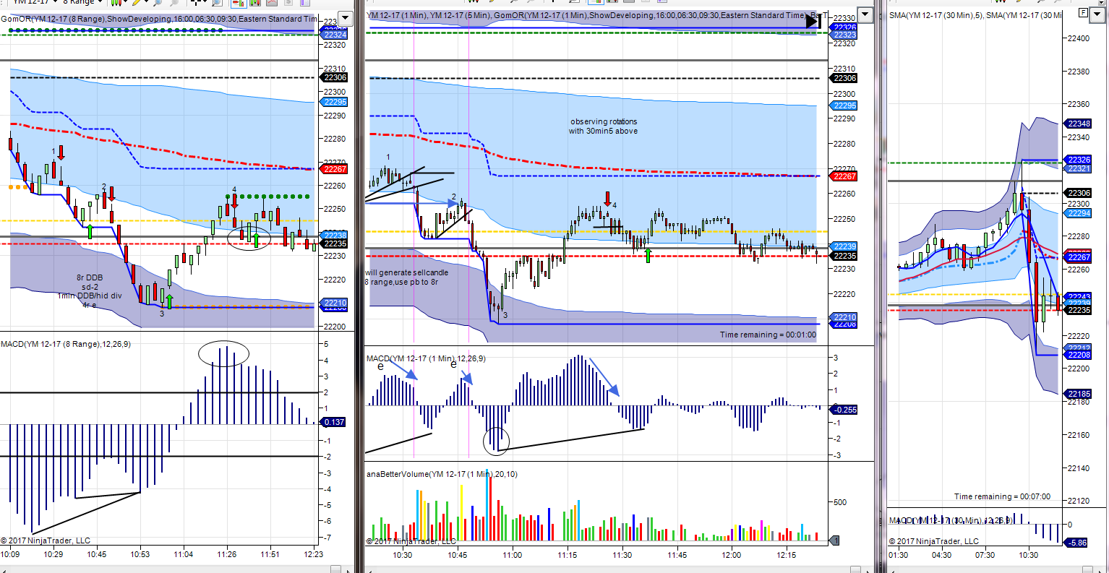Select the green buy arrow in the 1 Min chart
1109x573 pixels.
[648, 255]
